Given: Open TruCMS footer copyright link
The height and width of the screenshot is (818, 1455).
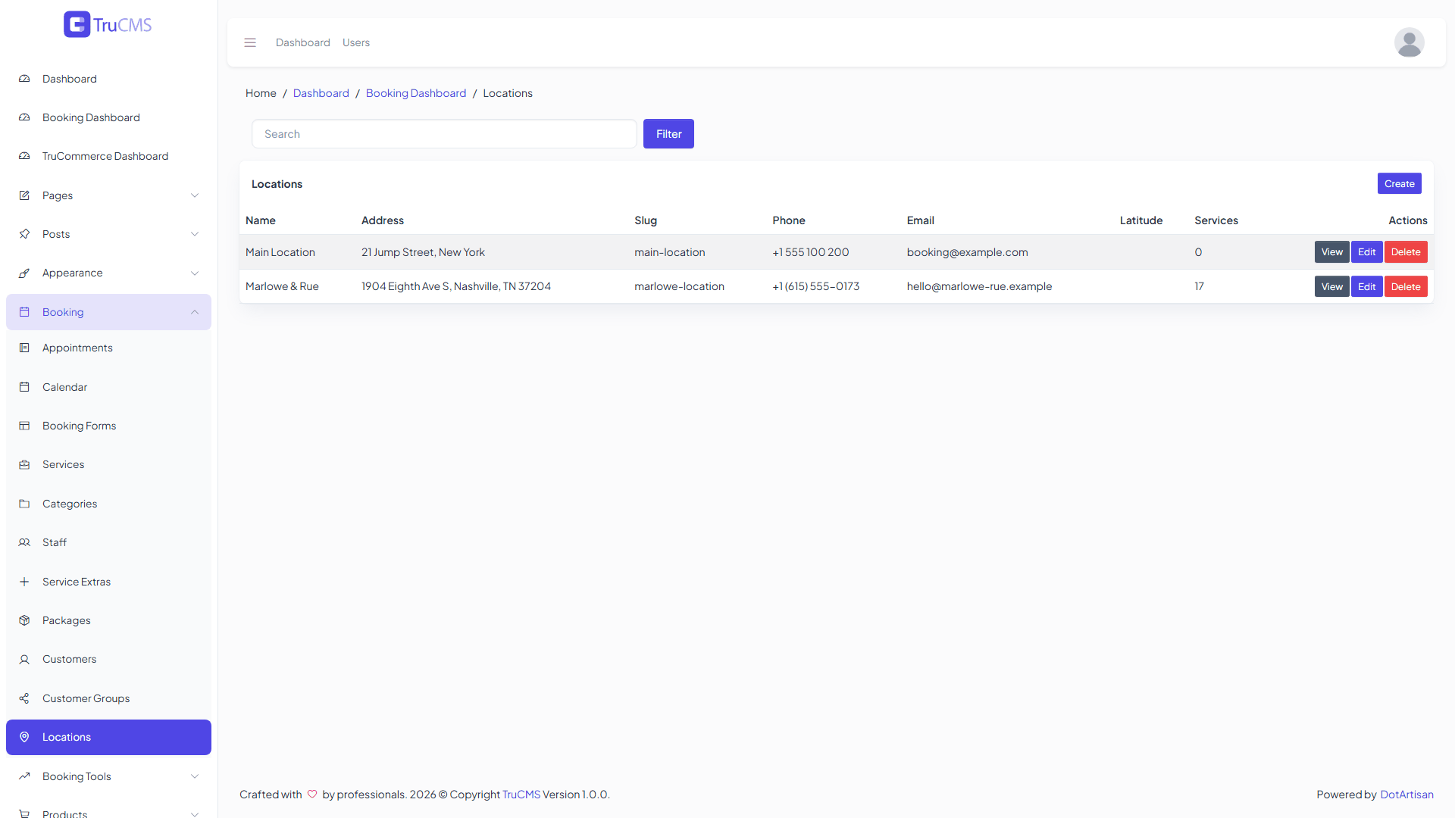Looking at the screenshot, I should [x=521, y=795].
